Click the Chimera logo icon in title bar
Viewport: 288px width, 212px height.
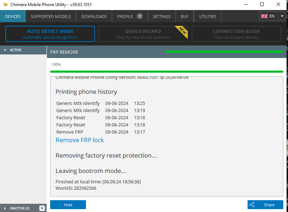[x=5, y=4]
